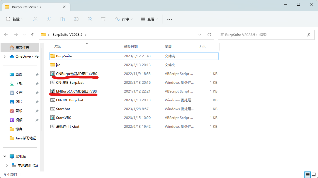The image size is (318, 178).
Task: Unpin 图片 via its pin icon
Action: 37,102
